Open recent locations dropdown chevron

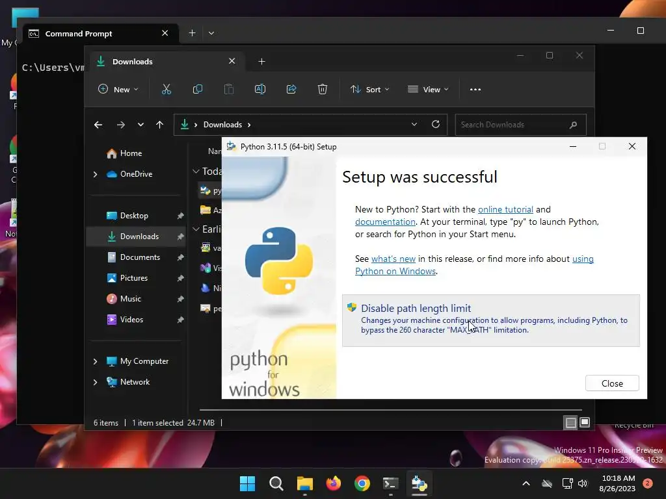click(x=140, y=125)
